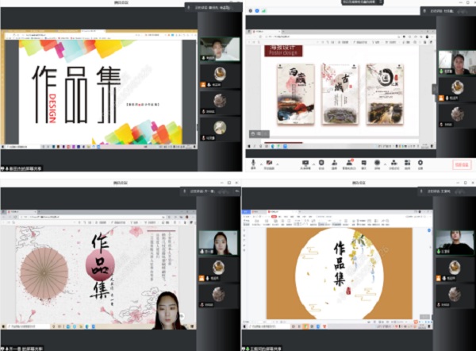The height and width of the screenshot is (351, 476).
Task: Open the Chat icon
Action: click(363, 164)
